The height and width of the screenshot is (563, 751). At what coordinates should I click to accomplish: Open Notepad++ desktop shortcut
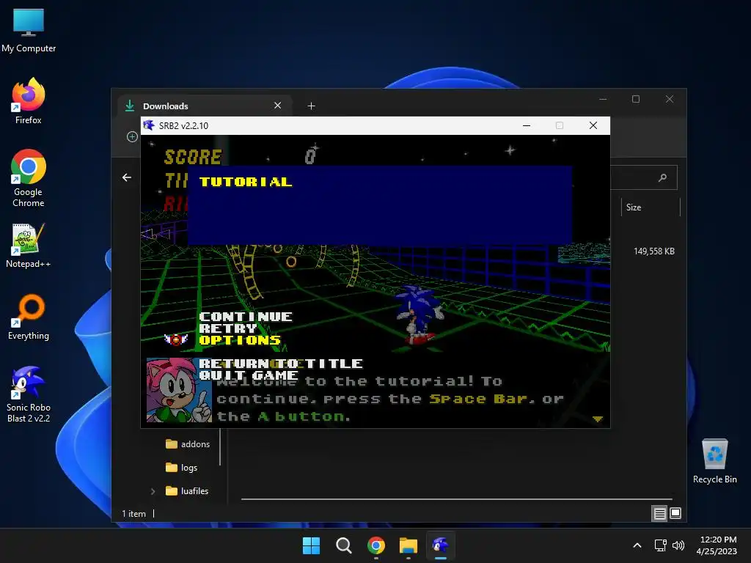pos(29,246)
